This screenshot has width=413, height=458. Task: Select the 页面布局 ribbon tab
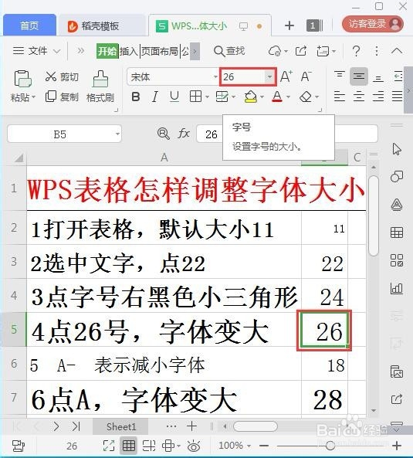coord(160,52)
